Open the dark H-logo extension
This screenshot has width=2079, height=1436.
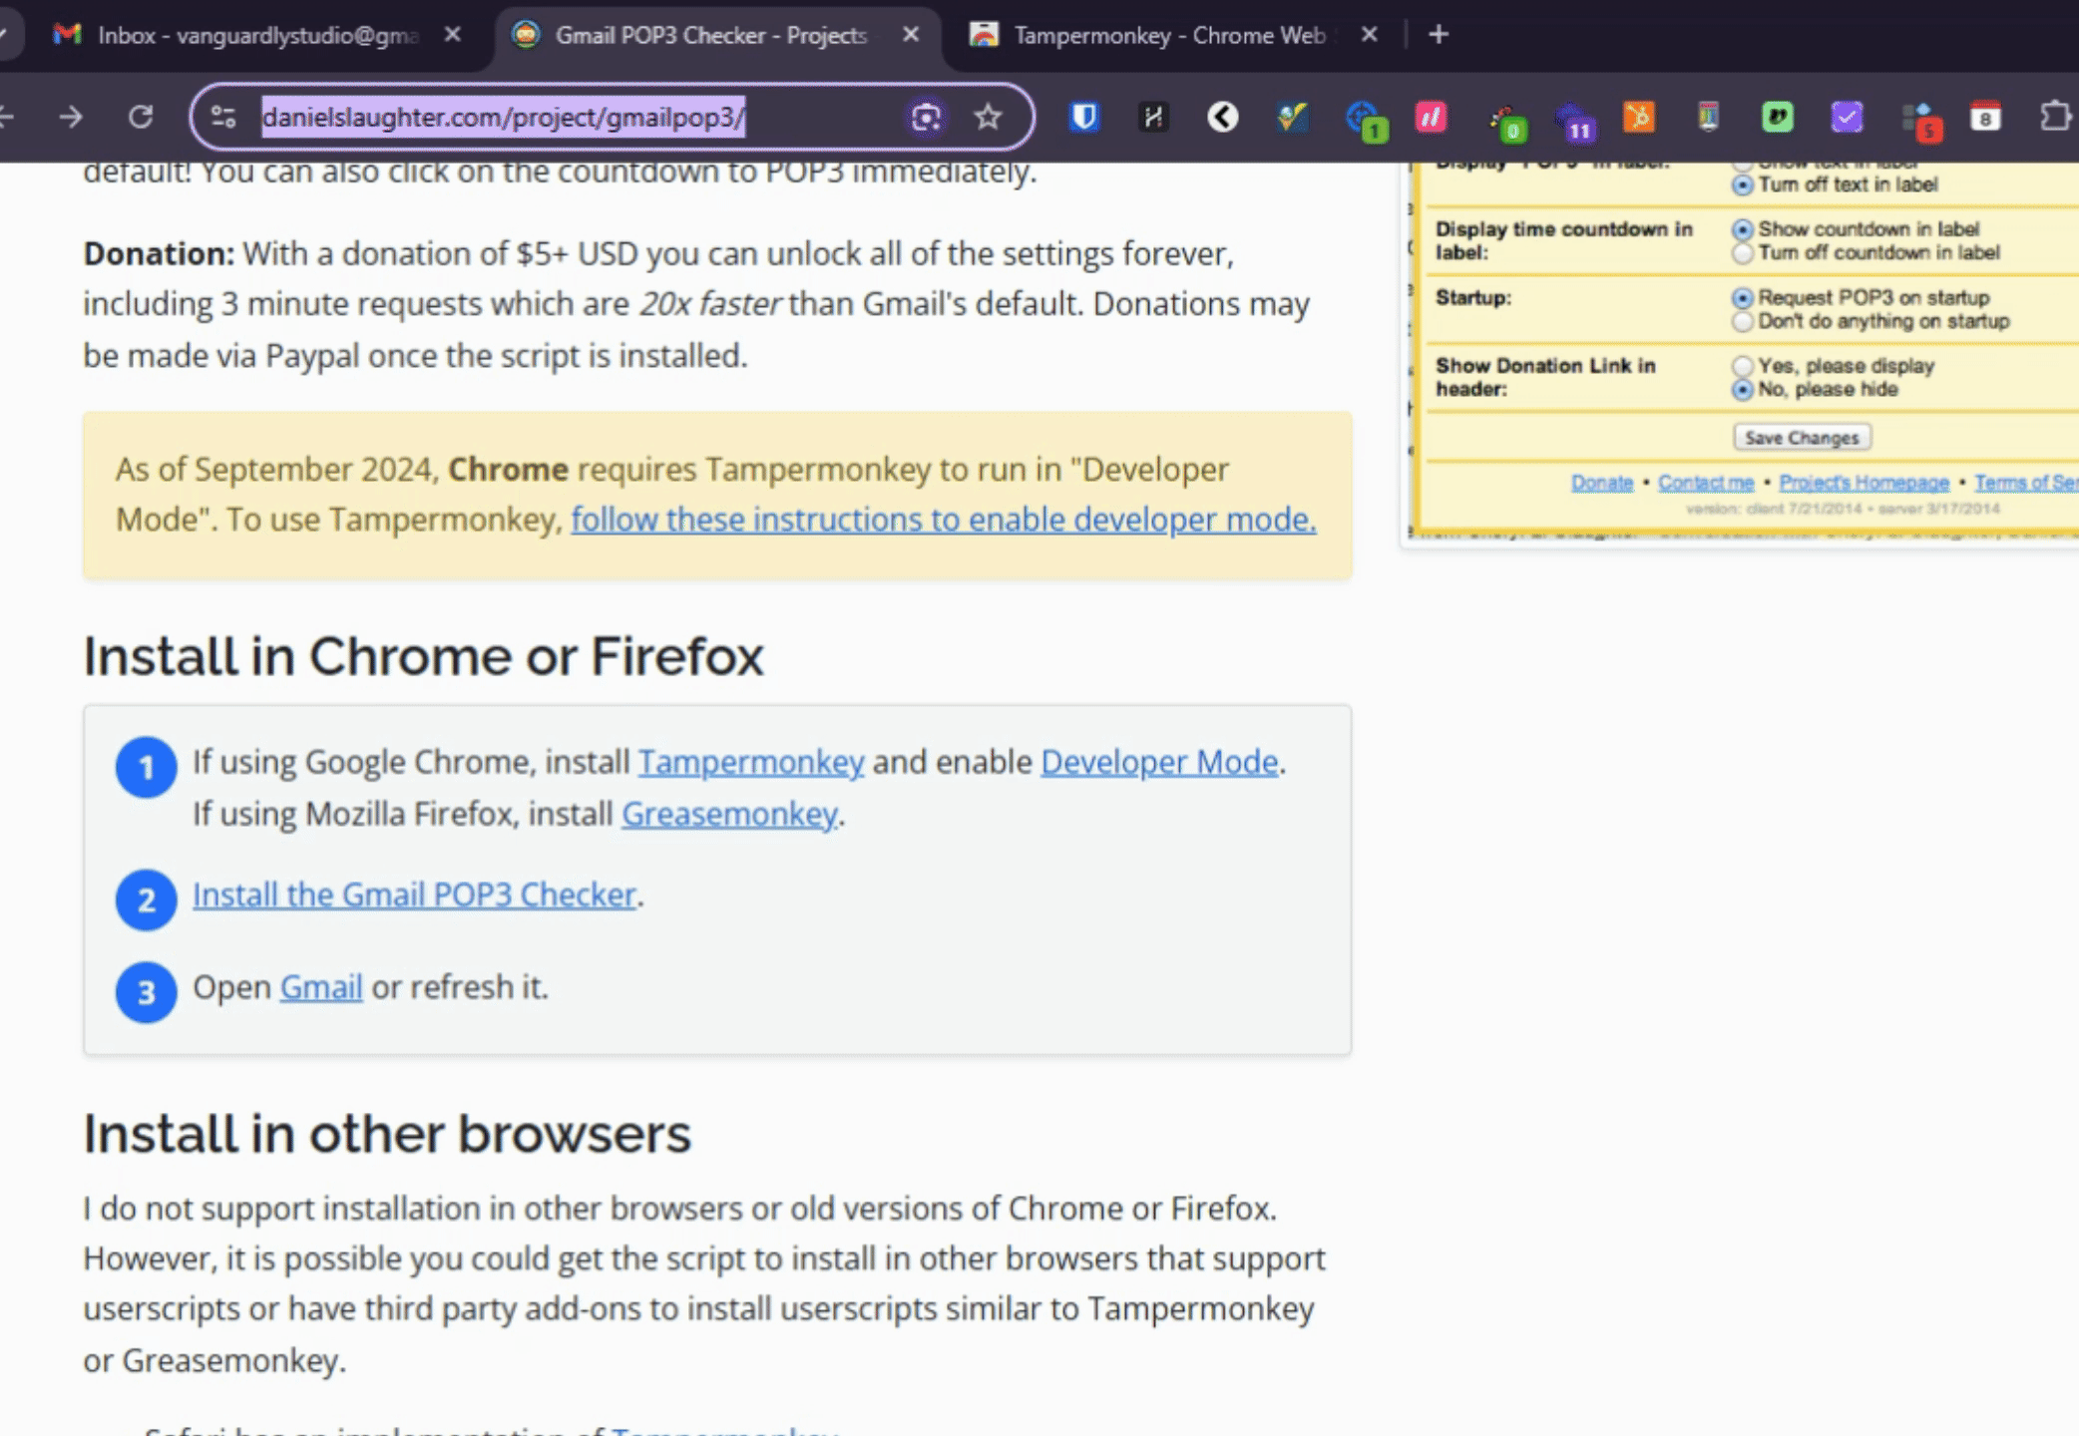1153,118
